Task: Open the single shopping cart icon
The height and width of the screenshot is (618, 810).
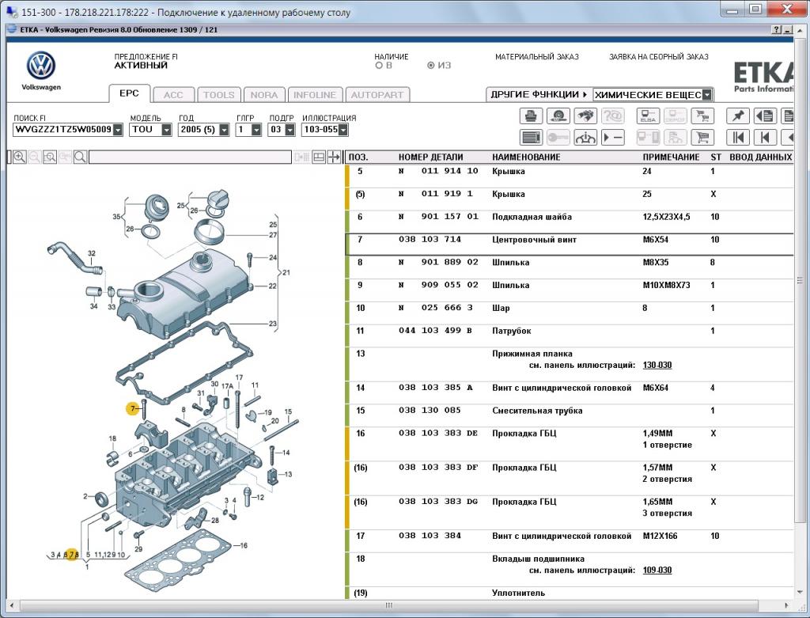Action: [702, 138]
